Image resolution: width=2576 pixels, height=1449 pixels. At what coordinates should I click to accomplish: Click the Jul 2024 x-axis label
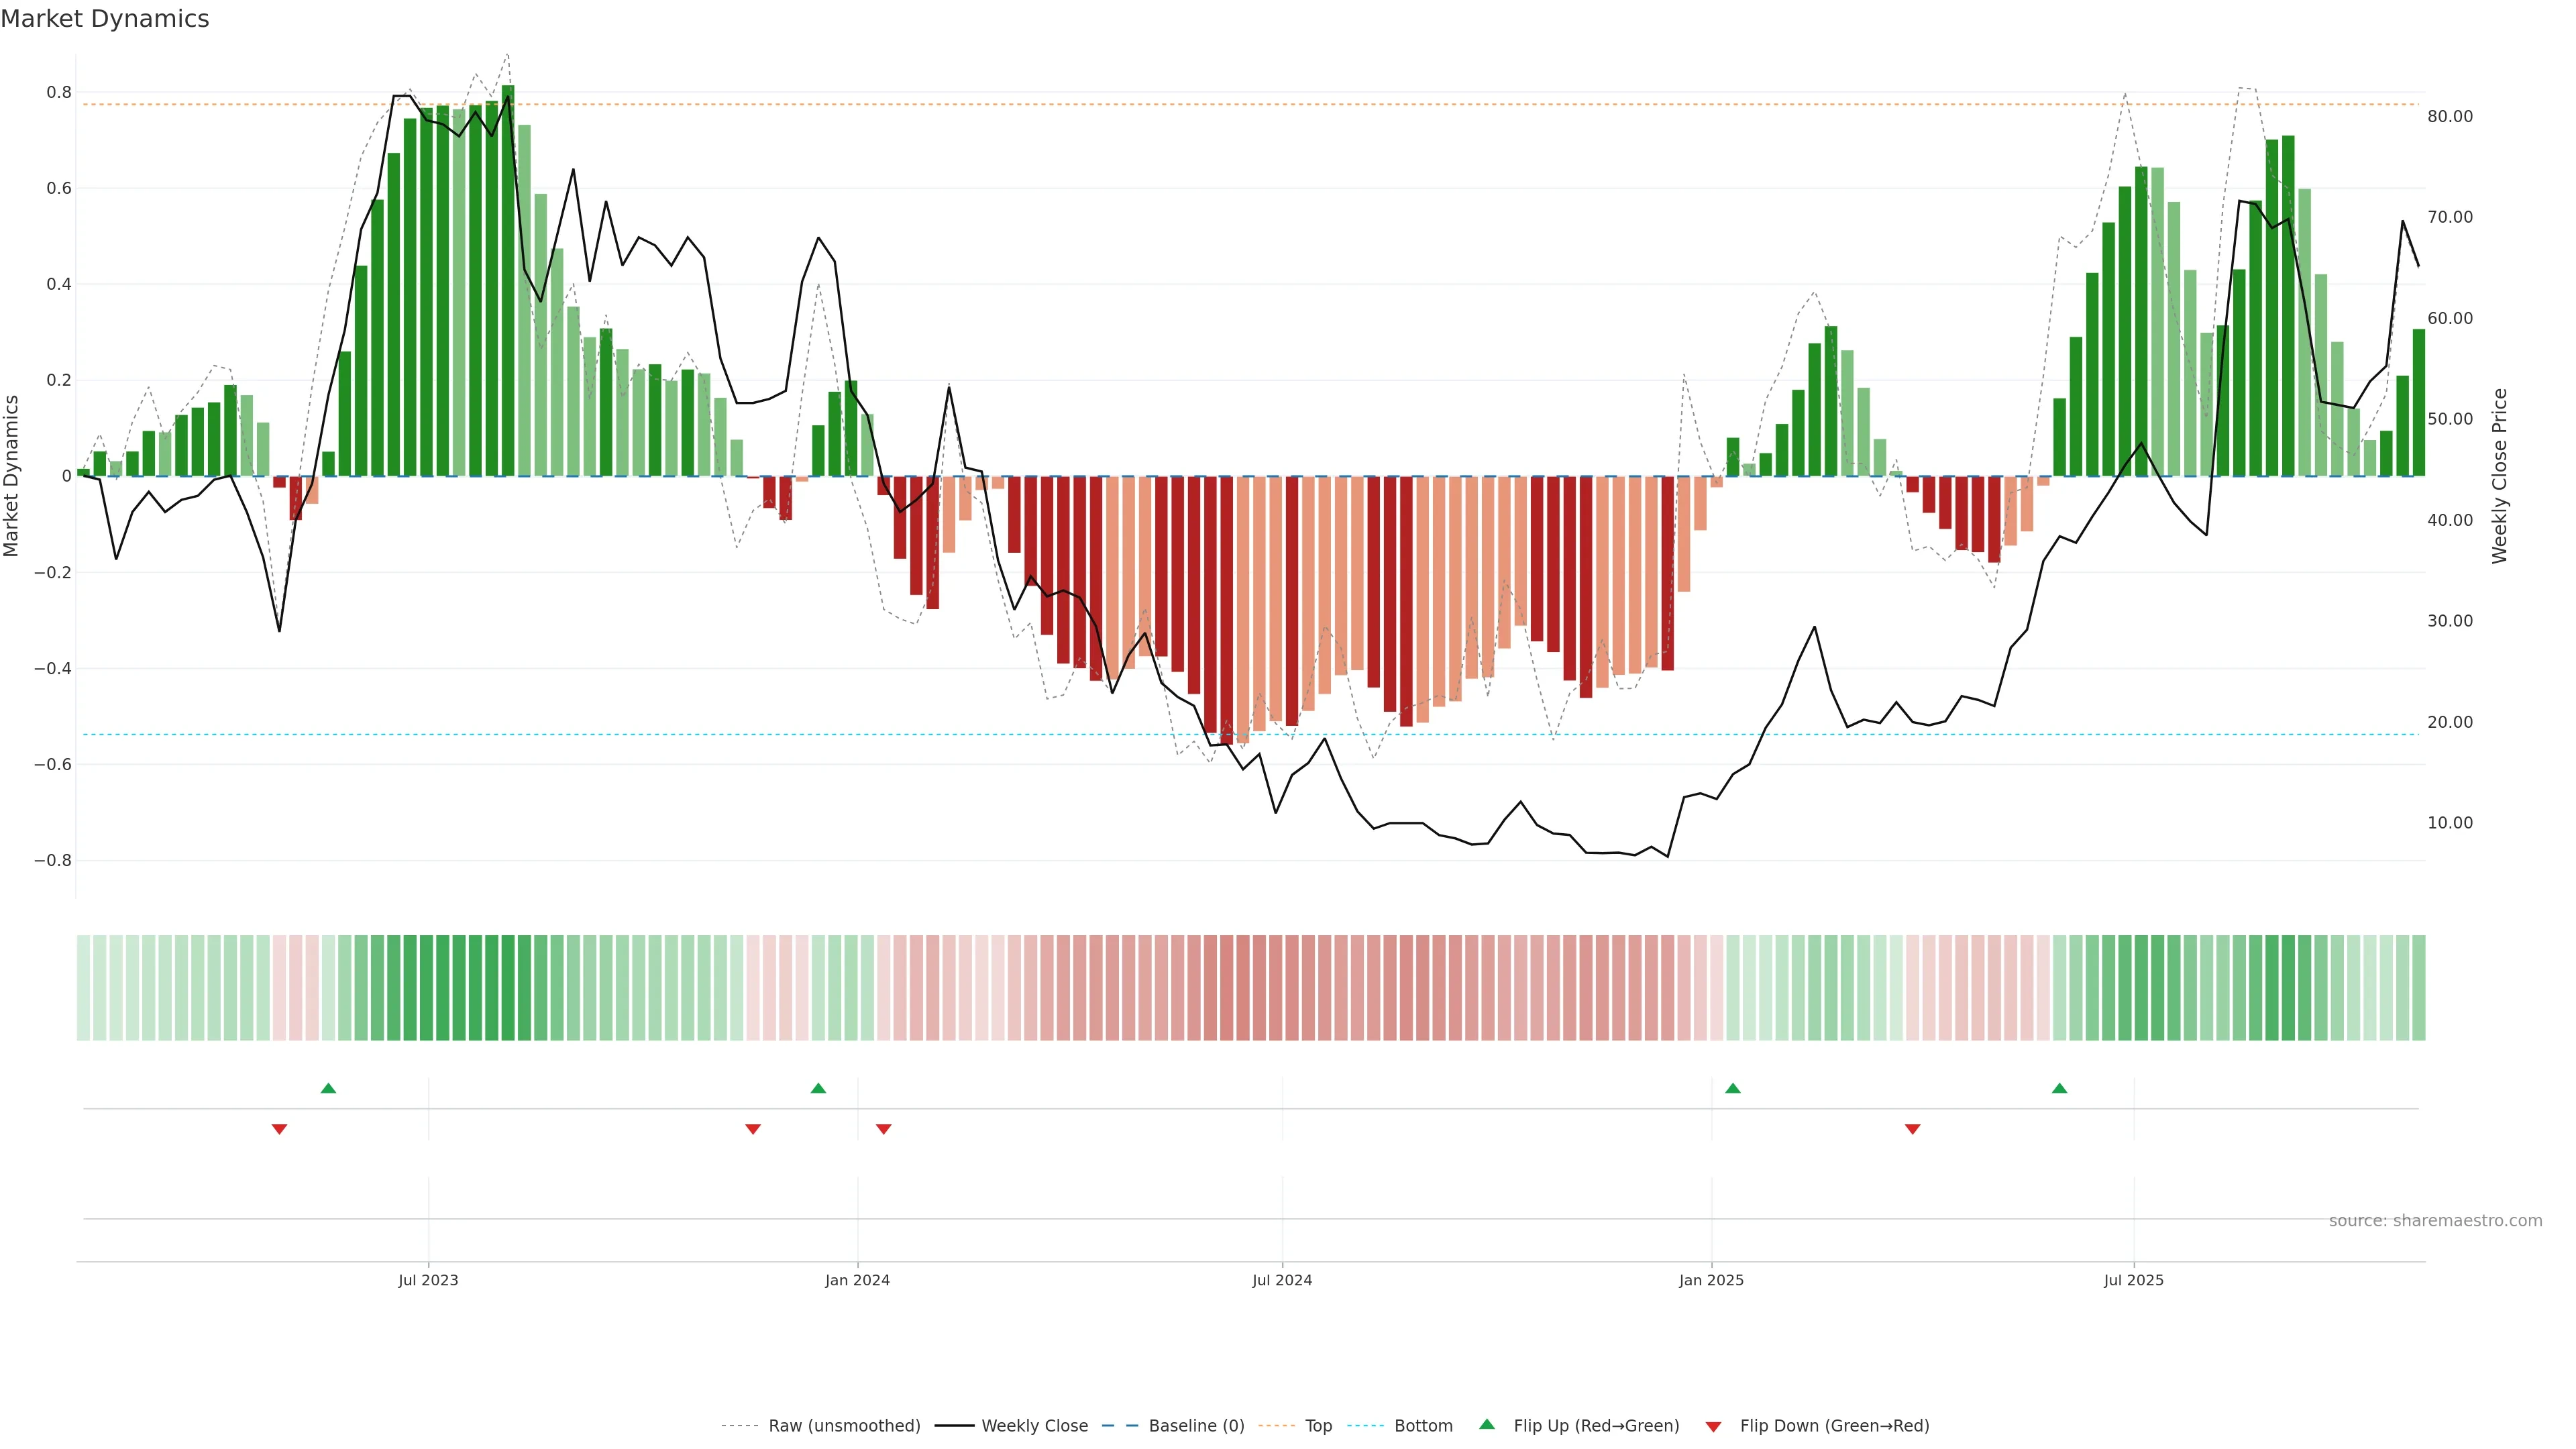(x=1282, y=1280)
